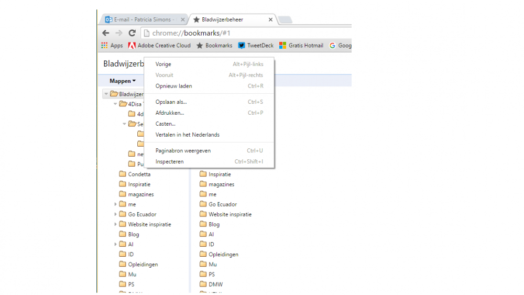Select Mu folder in left tree
This screenshot has width=524, height=295.
coord(128,274)
